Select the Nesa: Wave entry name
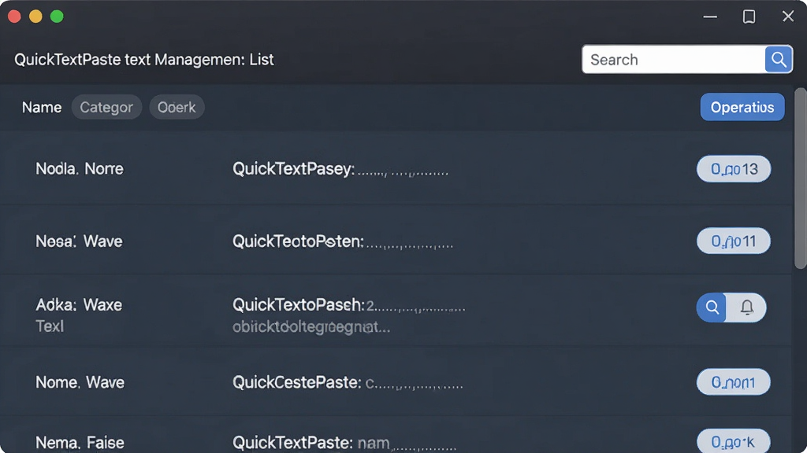The image size is (807, 453). (x=79, y=241)
